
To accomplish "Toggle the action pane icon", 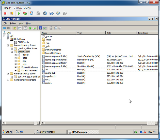I will click(45, 28).
